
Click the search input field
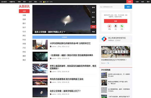(112, 7)
